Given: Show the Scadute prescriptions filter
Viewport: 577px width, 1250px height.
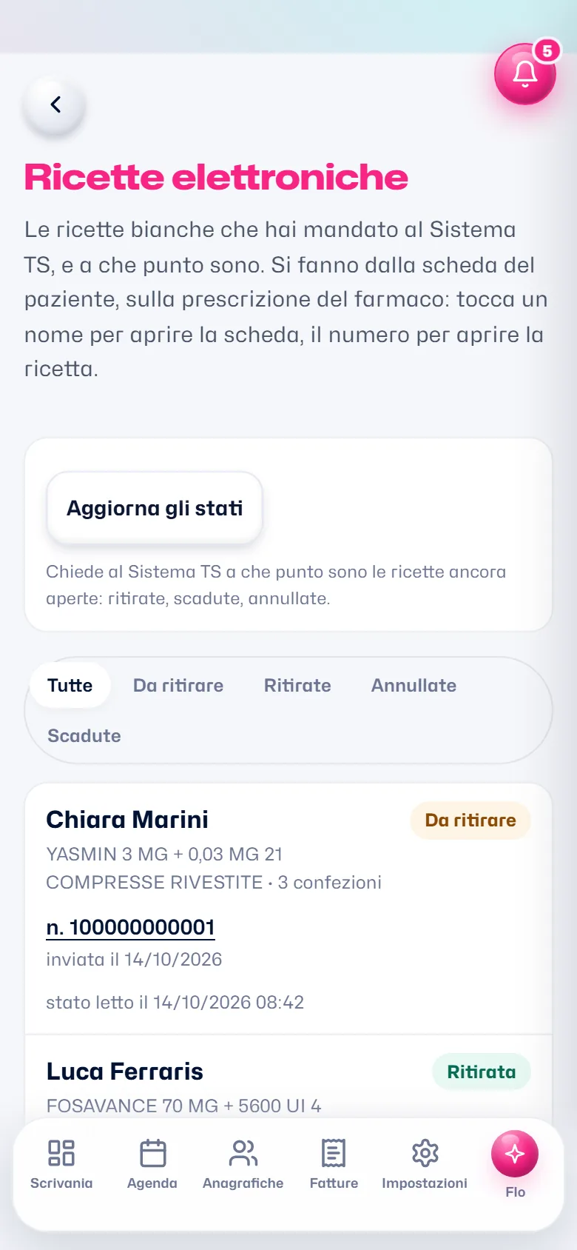Looking at the screenshot, I should [x=84, y=735].
